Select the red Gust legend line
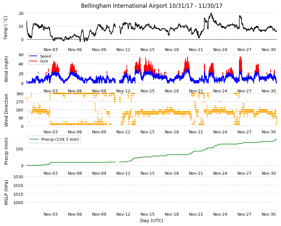 (33, 61)
